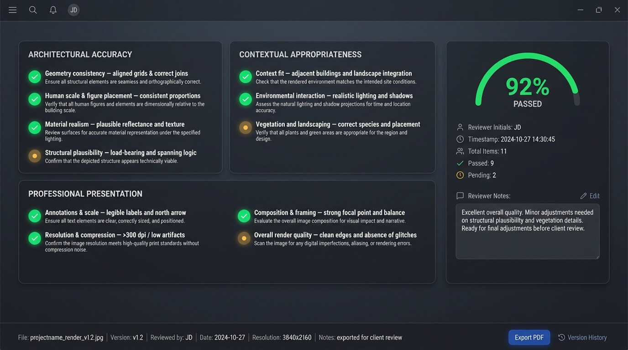Click the Timestamp clock icon
Image resolution: width=628 pixels, height=350 pixels.
pyautogui.click(x=460, y=139)
